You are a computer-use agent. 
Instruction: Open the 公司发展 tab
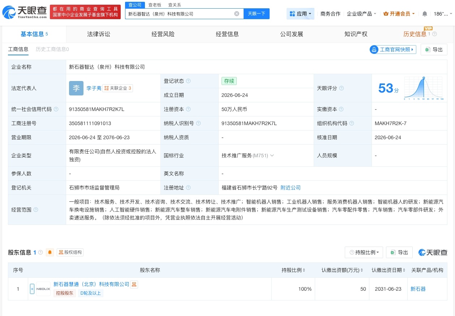coord(292,34)
